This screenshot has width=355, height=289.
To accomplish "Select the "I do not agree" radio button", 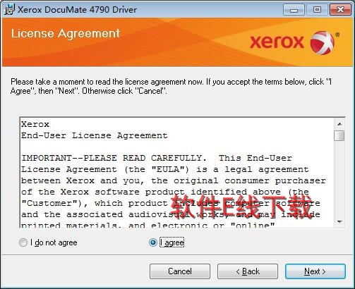I will pos(23,242).
